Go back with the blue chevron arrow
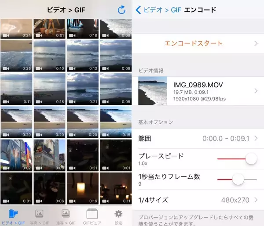The height and width of the screenshot is (226, 264). (138, 10)
